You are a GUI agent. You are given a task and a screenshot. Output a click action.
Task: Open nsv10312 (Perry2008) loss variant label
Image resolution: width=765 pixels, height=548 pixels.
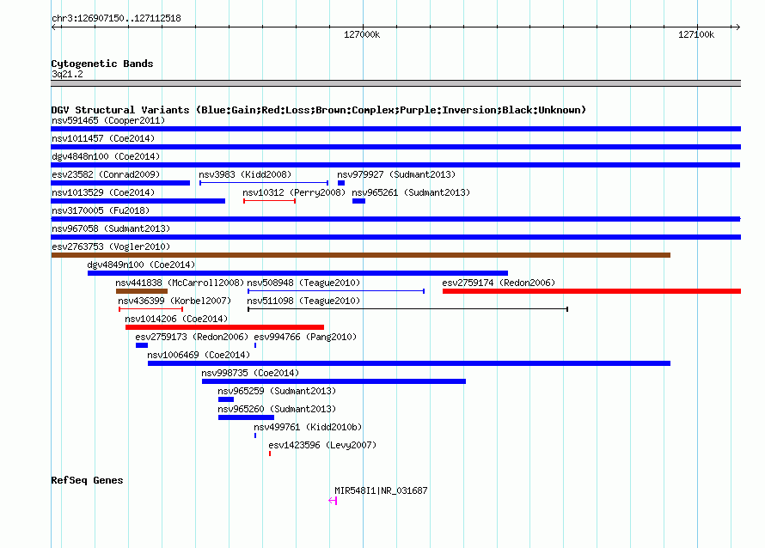click(294, 192)
